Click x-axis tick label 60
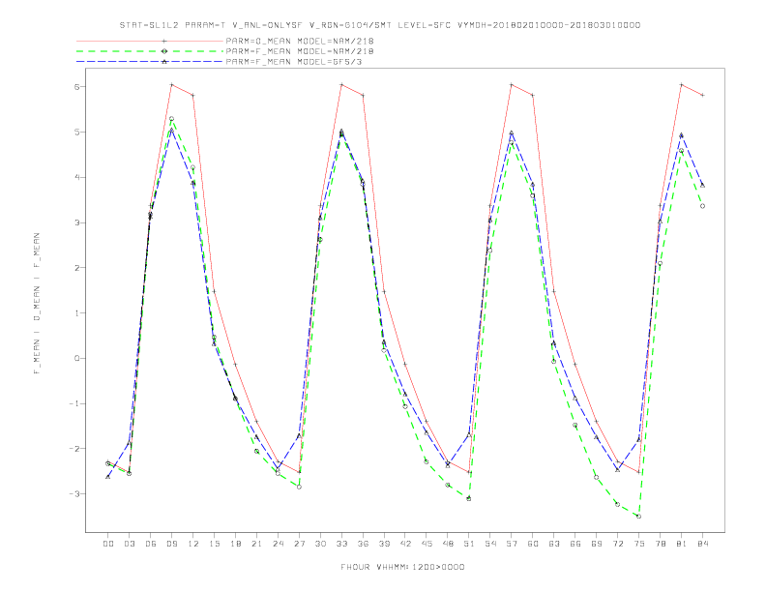The height and width of the screenshot is (592, 766). coord(533,544)
